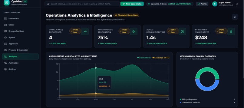
Task: Click the Audit Logs icon
Action: coord(5,63)
